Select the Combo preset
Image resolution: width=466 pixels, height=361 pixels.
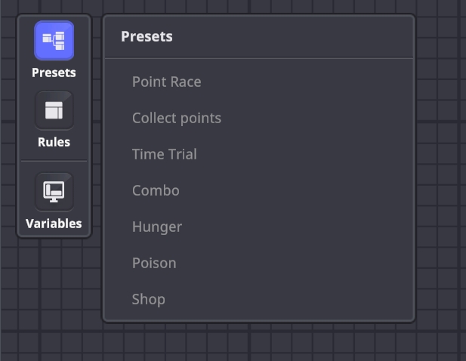click(x=156, y=190)
